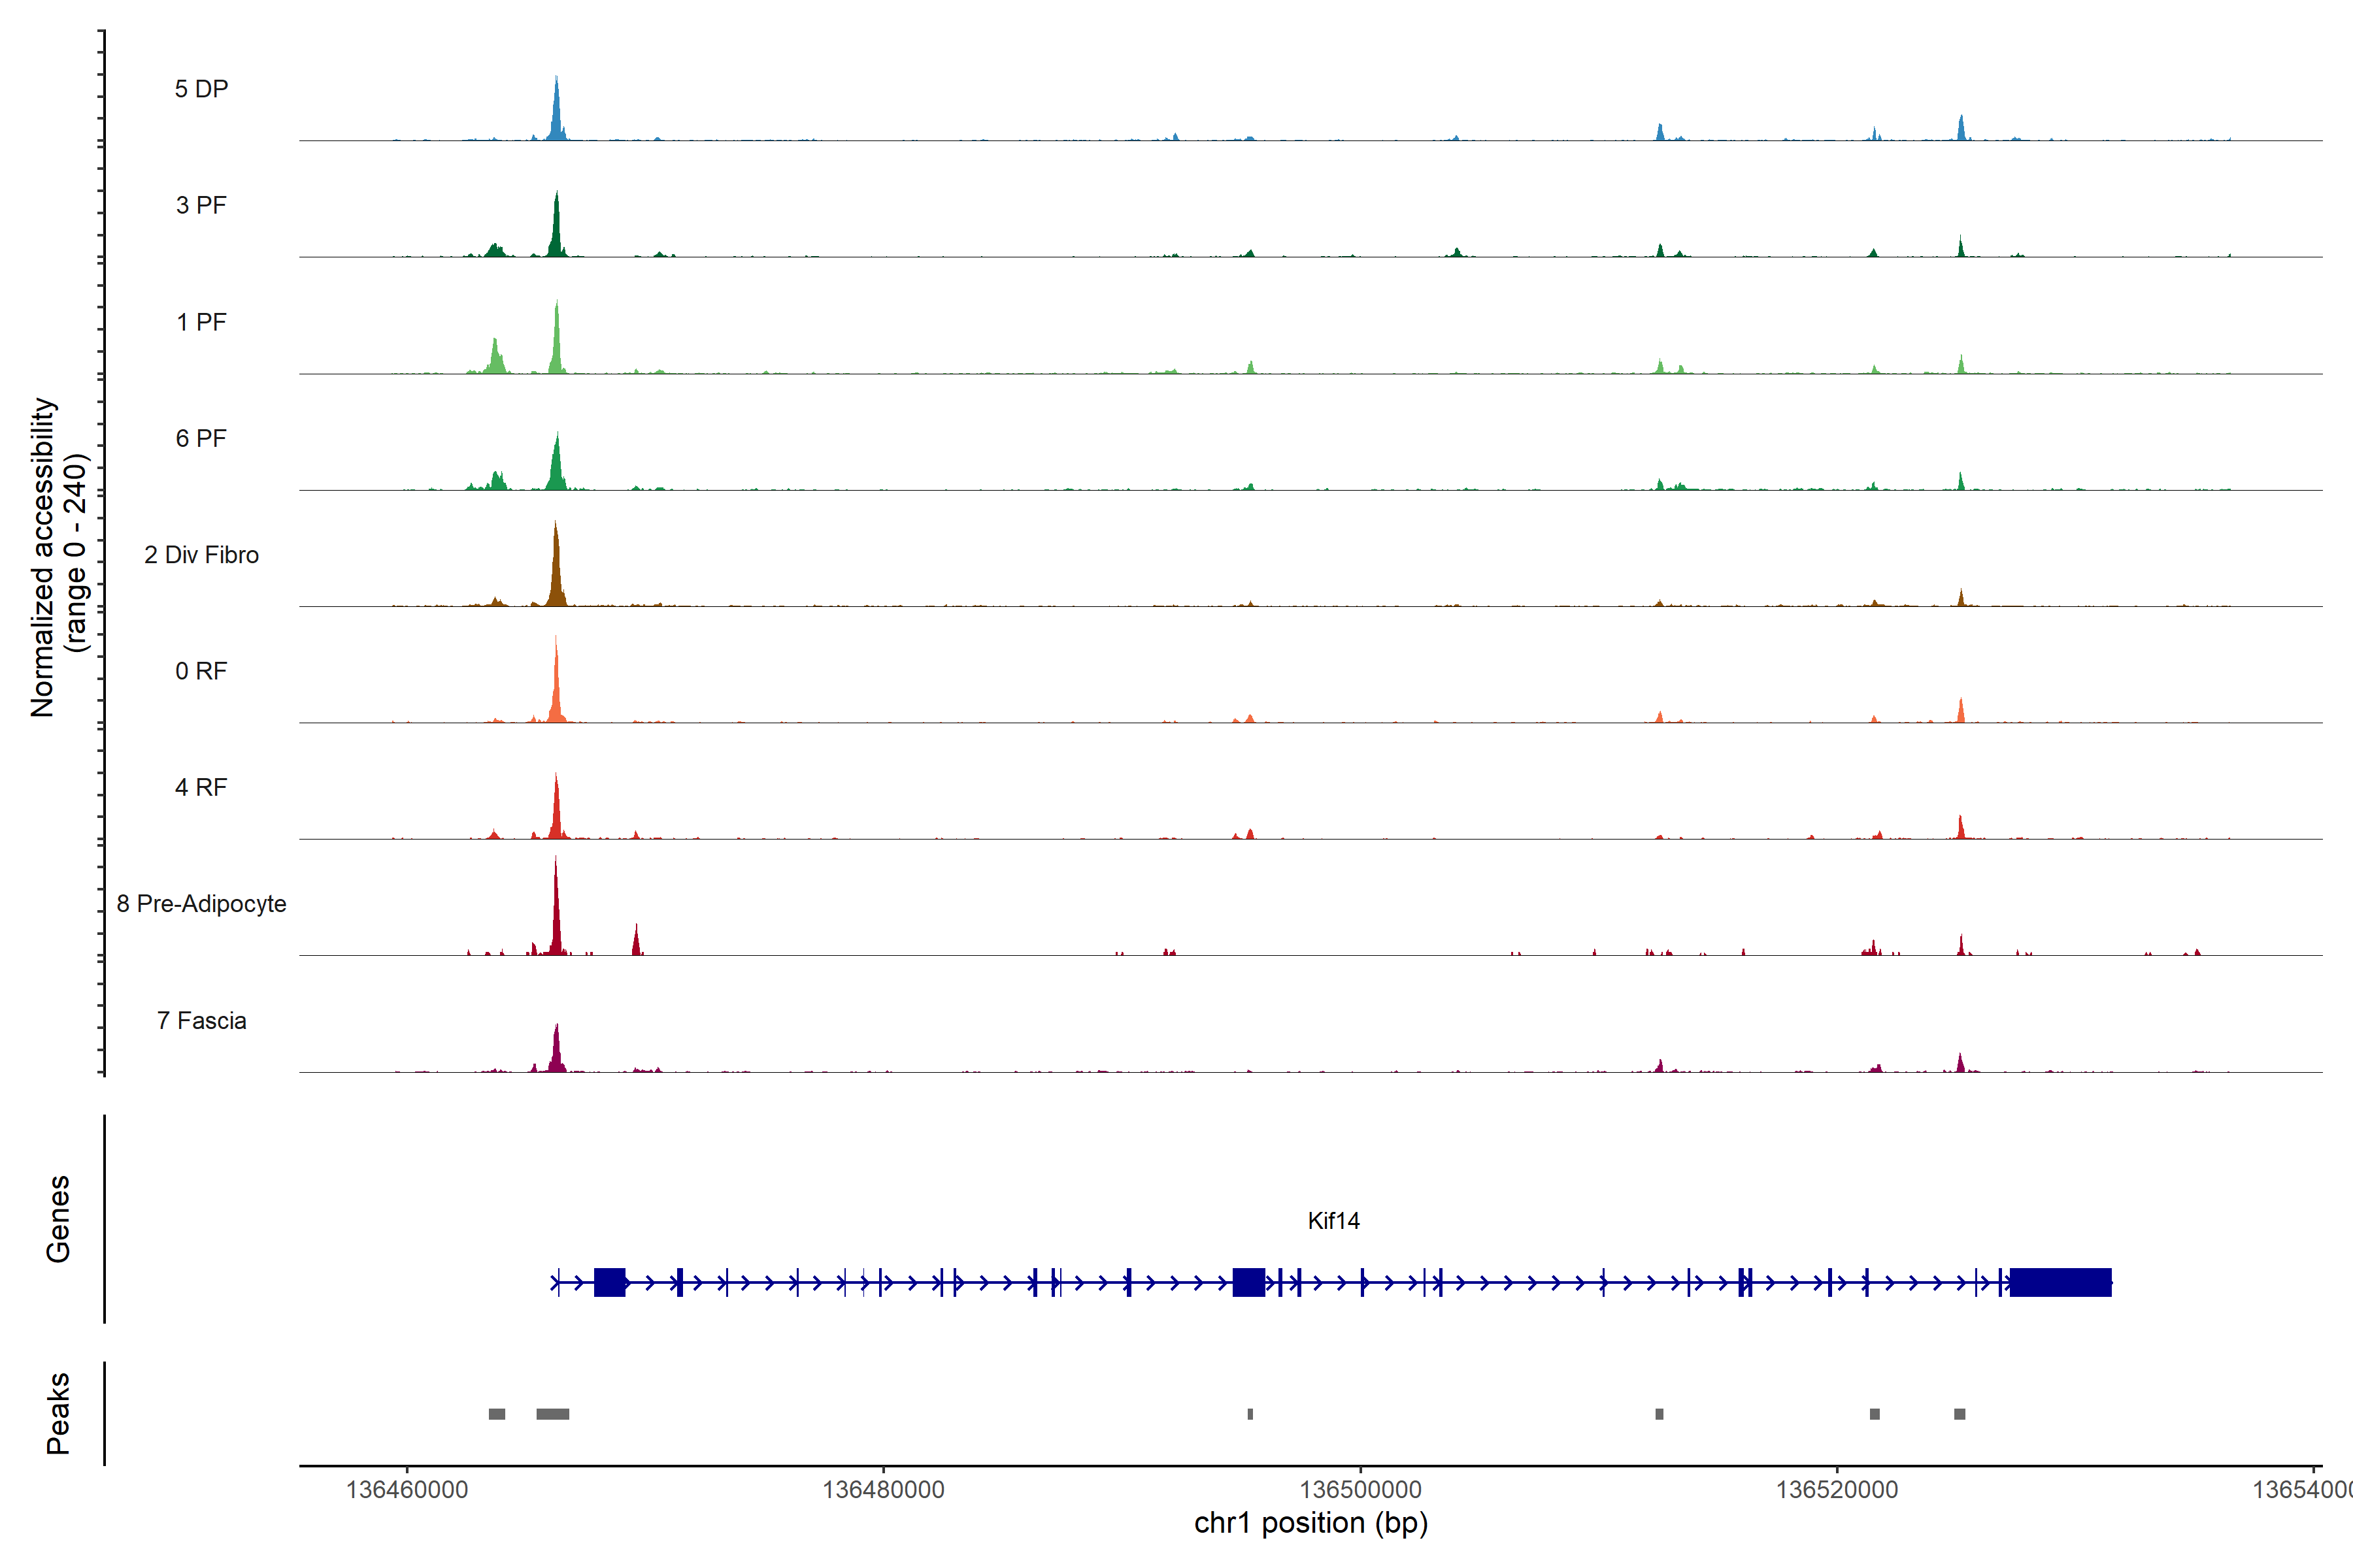Click the leftmost gray bar in Peaks track
The image size is (2353, 1568).
(x=496, y=1414)
